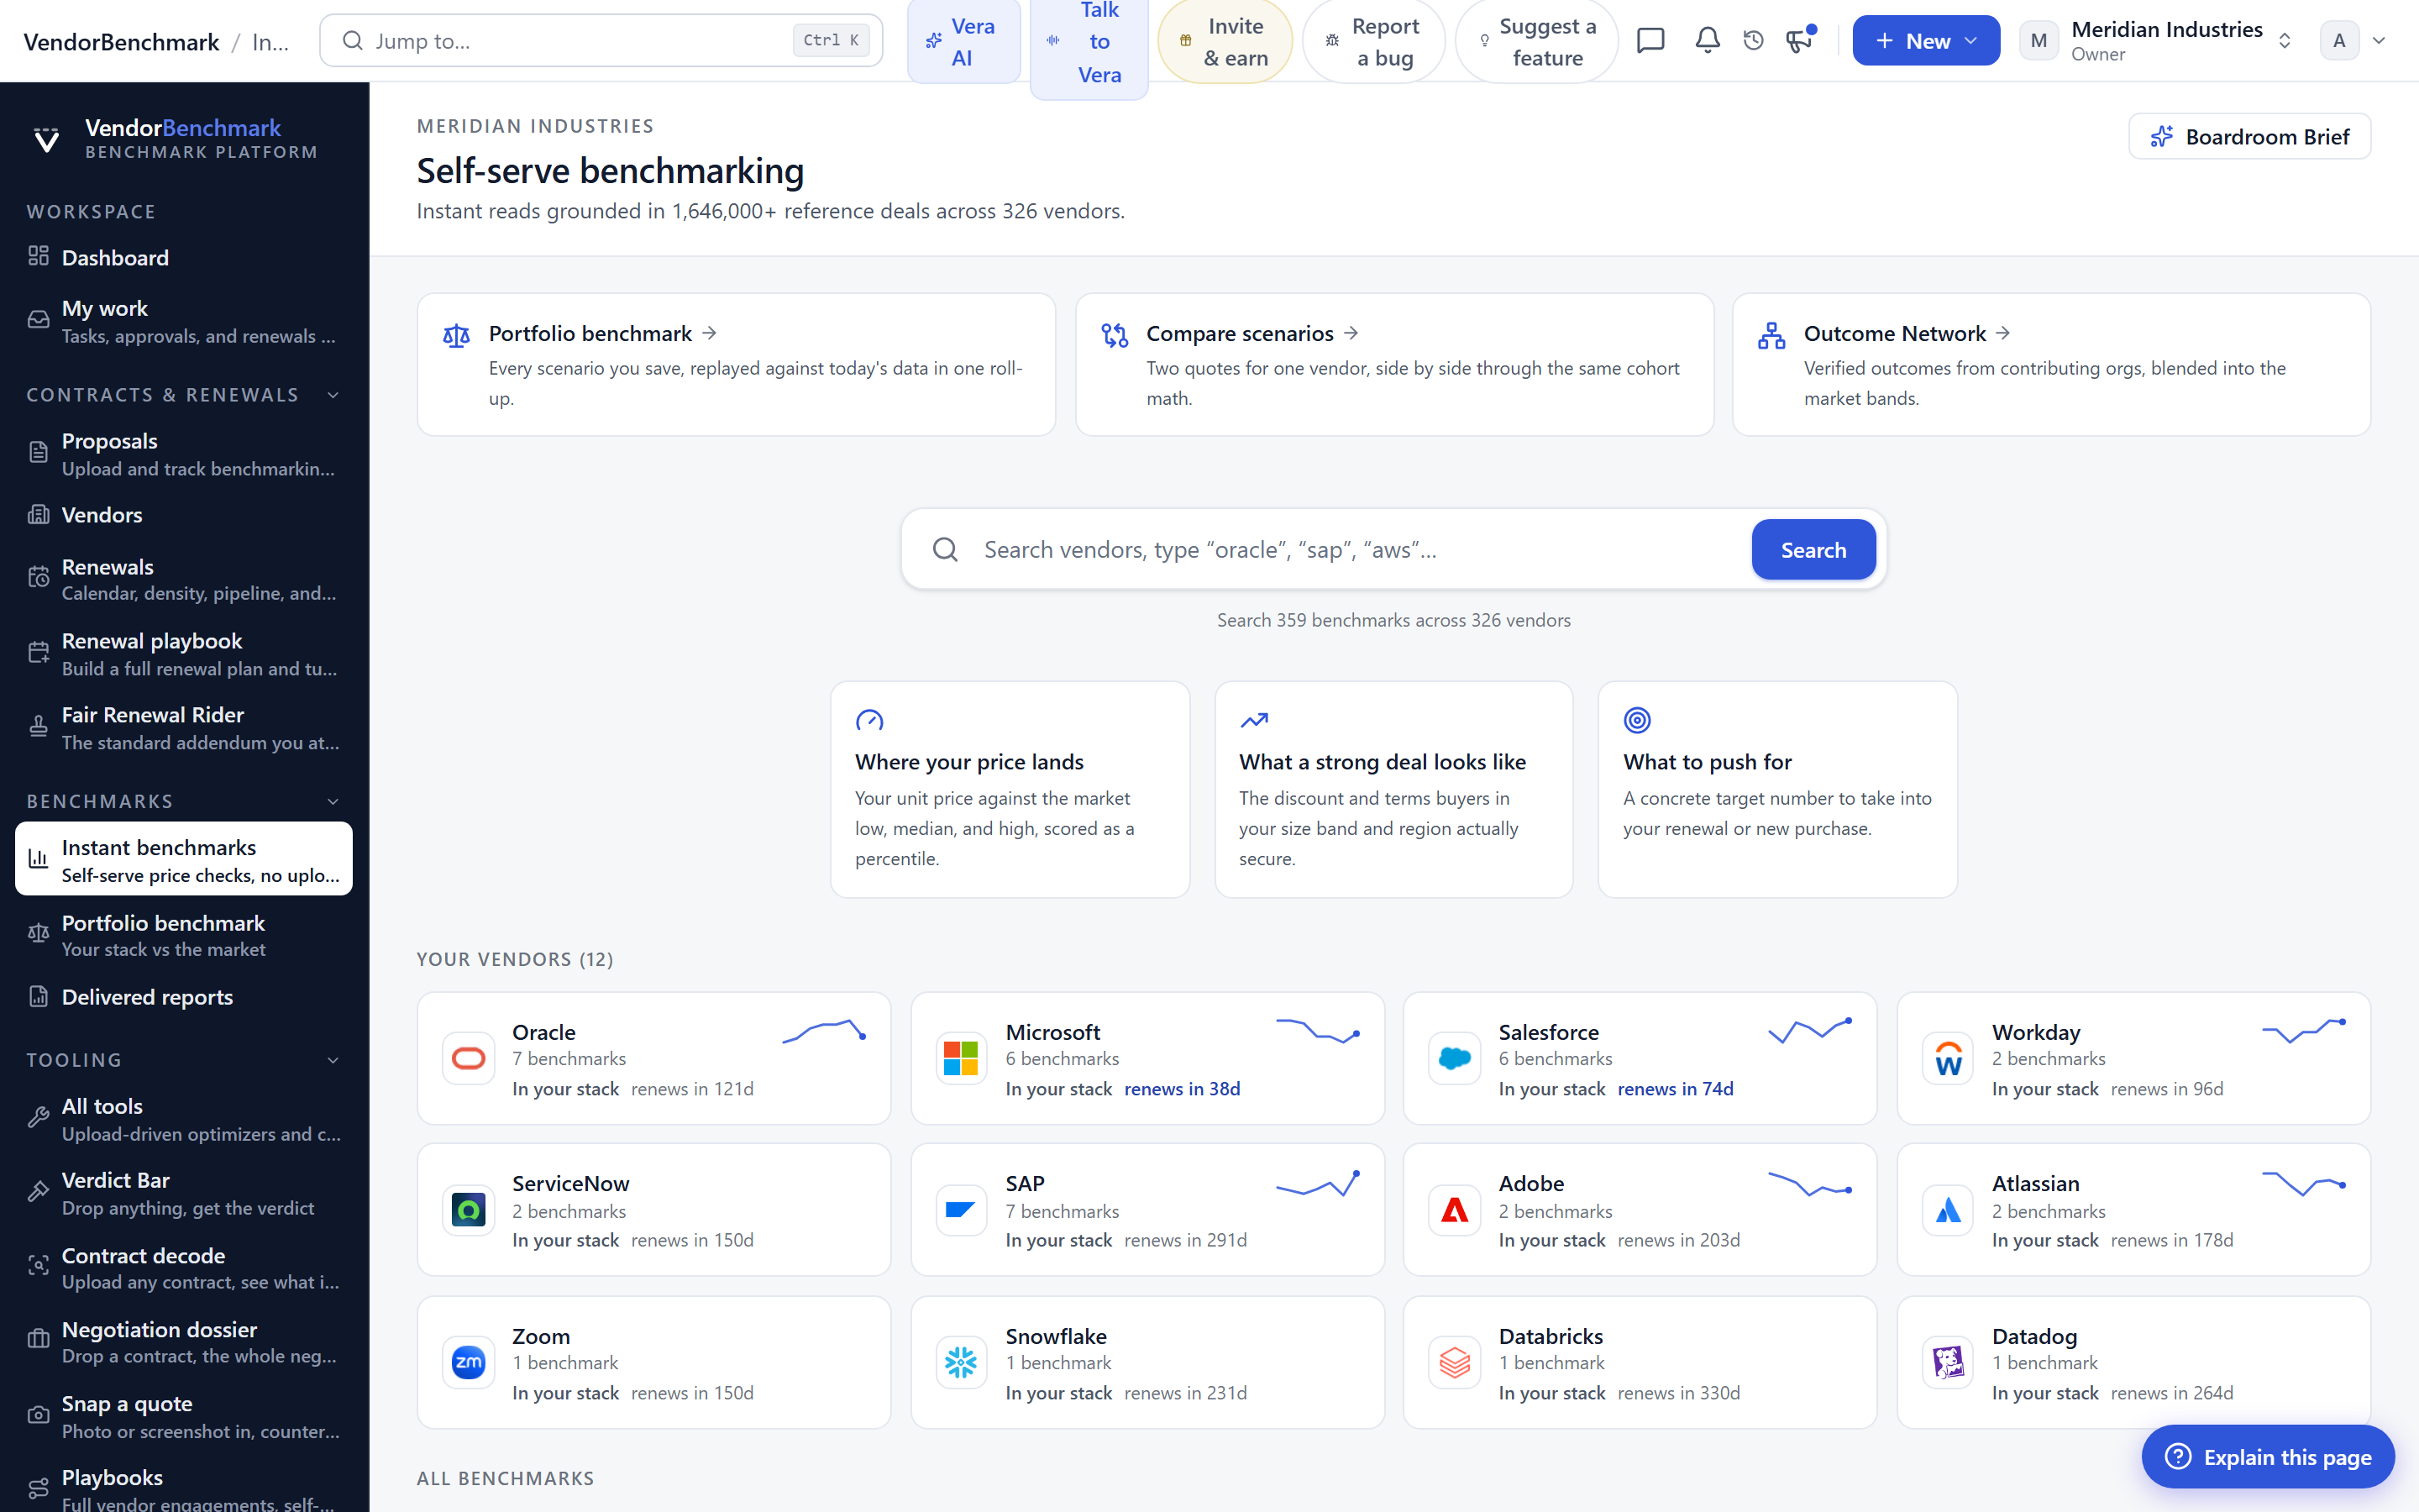
Task: Click the target icon on What to push for
Action: 1636,720
